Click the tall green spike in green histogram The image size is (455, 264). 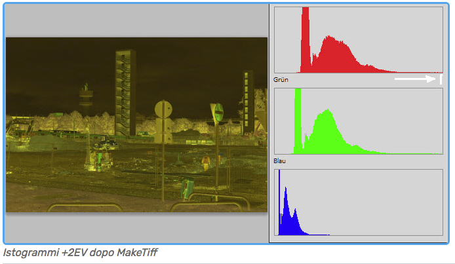pyautogui.click(x=298, y=121)
